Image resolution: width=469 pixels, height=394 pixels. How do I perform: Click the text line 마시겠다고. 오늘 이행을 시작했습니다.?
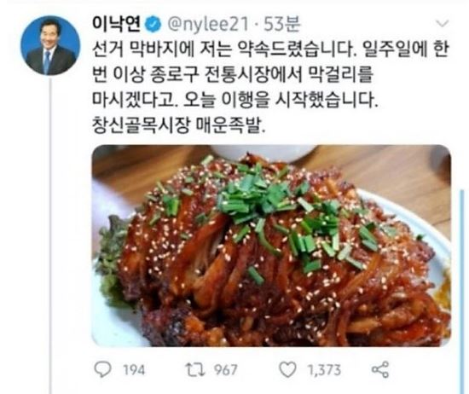tap(234, 101)
